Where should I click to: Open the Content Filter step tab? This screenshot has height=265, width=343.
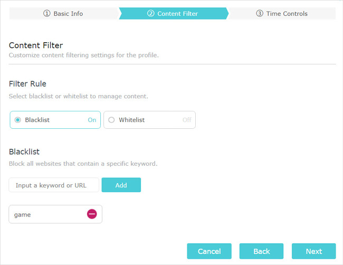point(174,14)
